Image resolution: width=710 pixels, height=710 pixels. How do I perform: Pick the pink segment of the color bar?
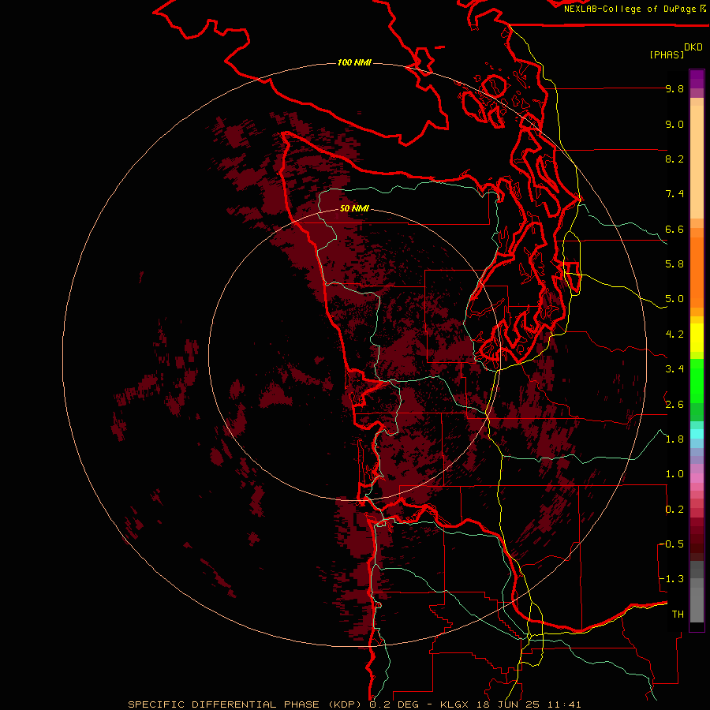[697, 478]
